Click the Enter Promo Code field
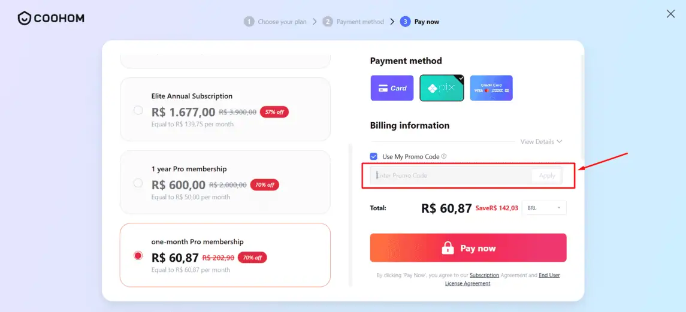The height and width of the screenshot is (312, 686). pos(452,175)
